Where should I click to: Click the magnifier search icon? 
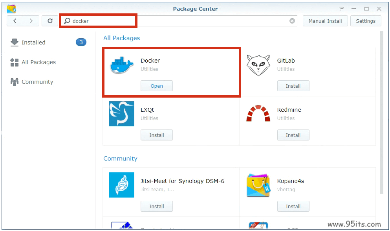(x=67, y=21)
